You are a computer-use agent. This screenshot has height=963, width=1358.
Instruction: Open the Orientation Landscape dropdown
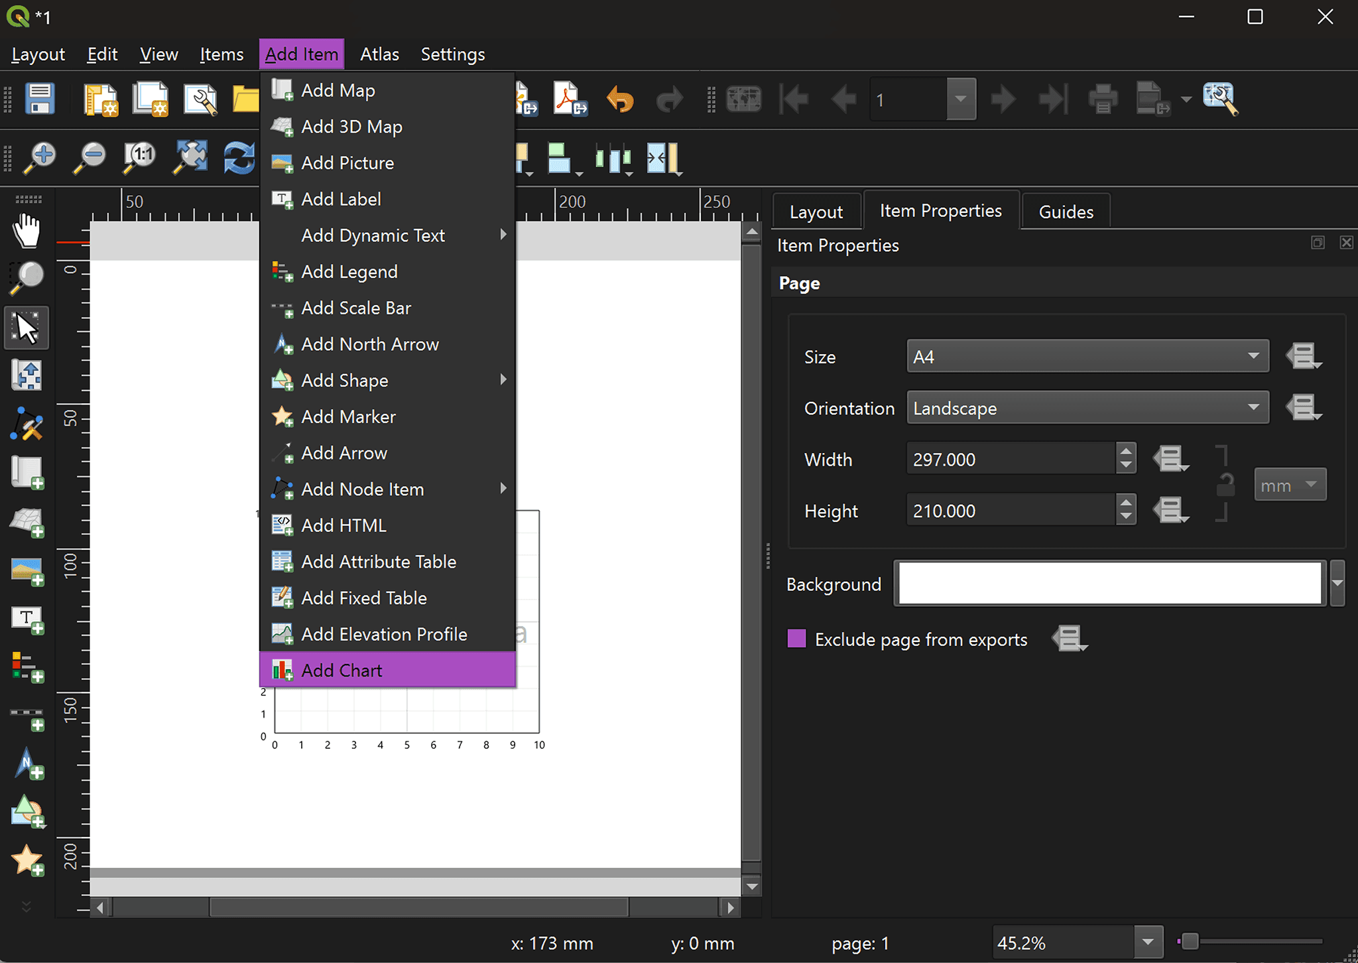click(x=1087, y=407)
